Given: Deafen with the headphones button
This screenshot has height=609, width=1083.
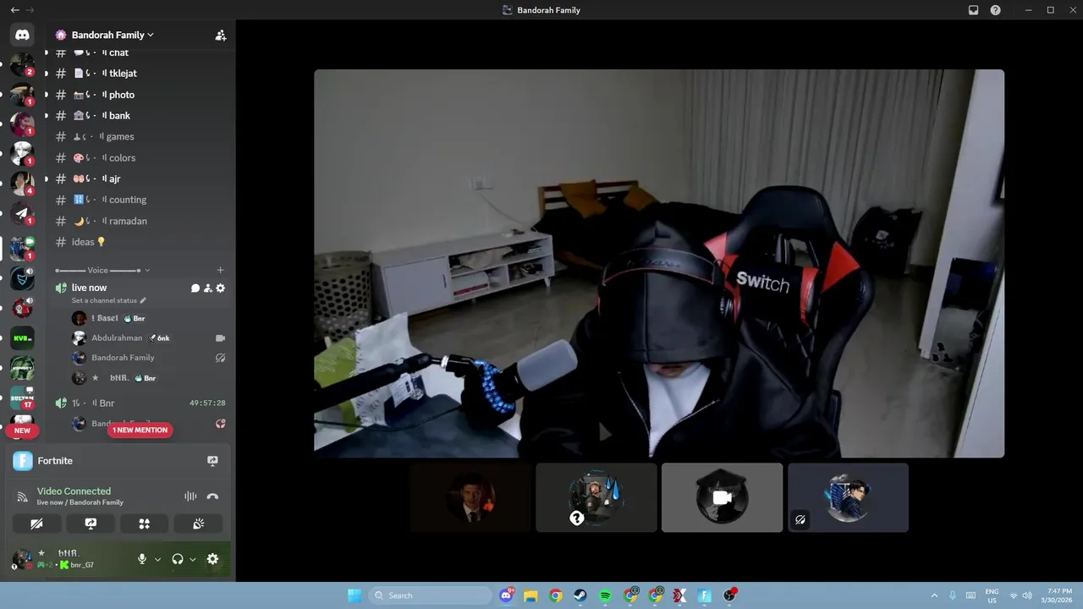Looking at the screenshot, I should pos(178,559).
